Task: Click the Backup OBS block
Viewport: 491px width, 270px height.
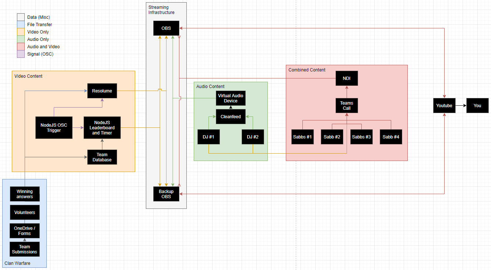Action: 166,194
